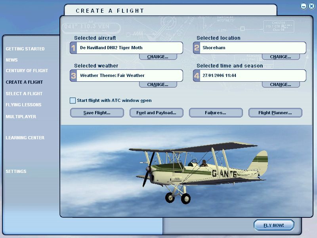Image resolution: width=317 pixels, height=238 pixels.
Task: Click the Selected weather label
Action: (x=96, y=65)
